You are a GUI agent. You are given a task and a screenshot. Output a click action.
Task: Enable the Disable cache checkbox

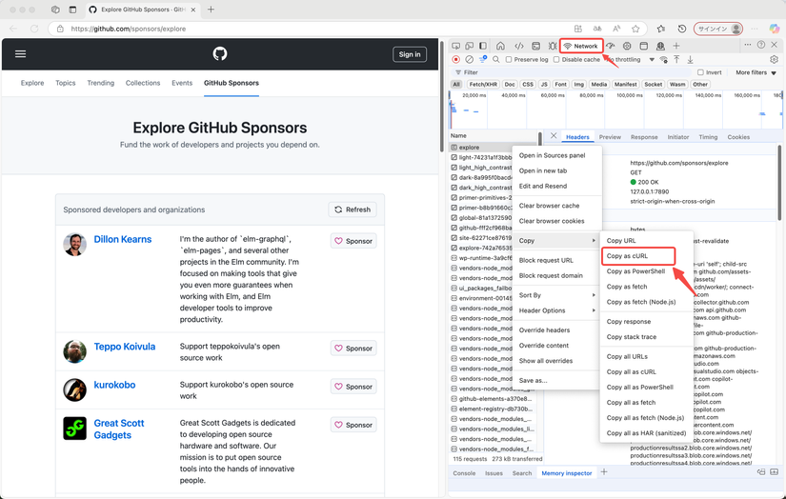pos(556,59)
